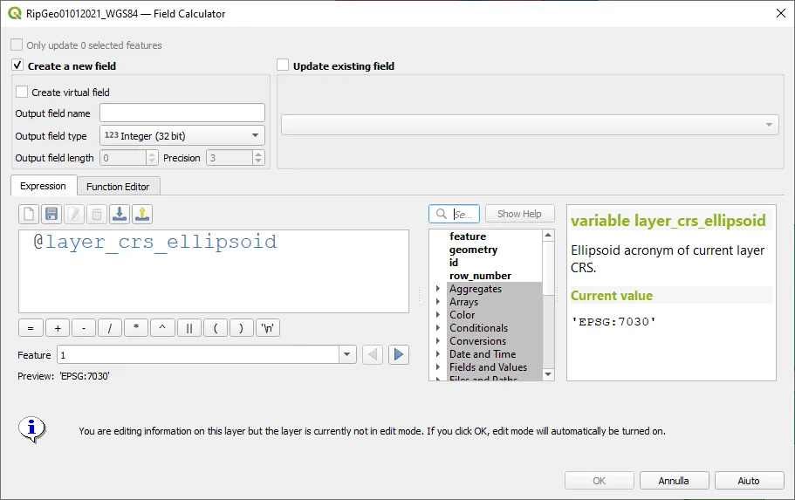Viewport: 795px width, 500px height.
Task: Save expression using the floppy disk icon
Action: click(x=51, y=214)
